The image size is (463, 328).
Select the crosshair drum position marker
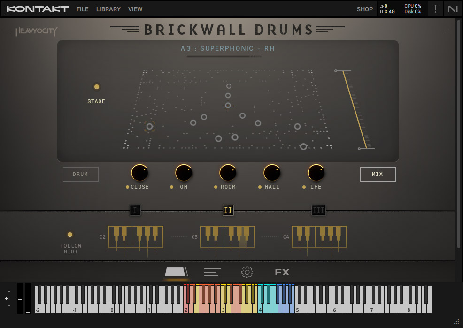[x=228, y=105]
